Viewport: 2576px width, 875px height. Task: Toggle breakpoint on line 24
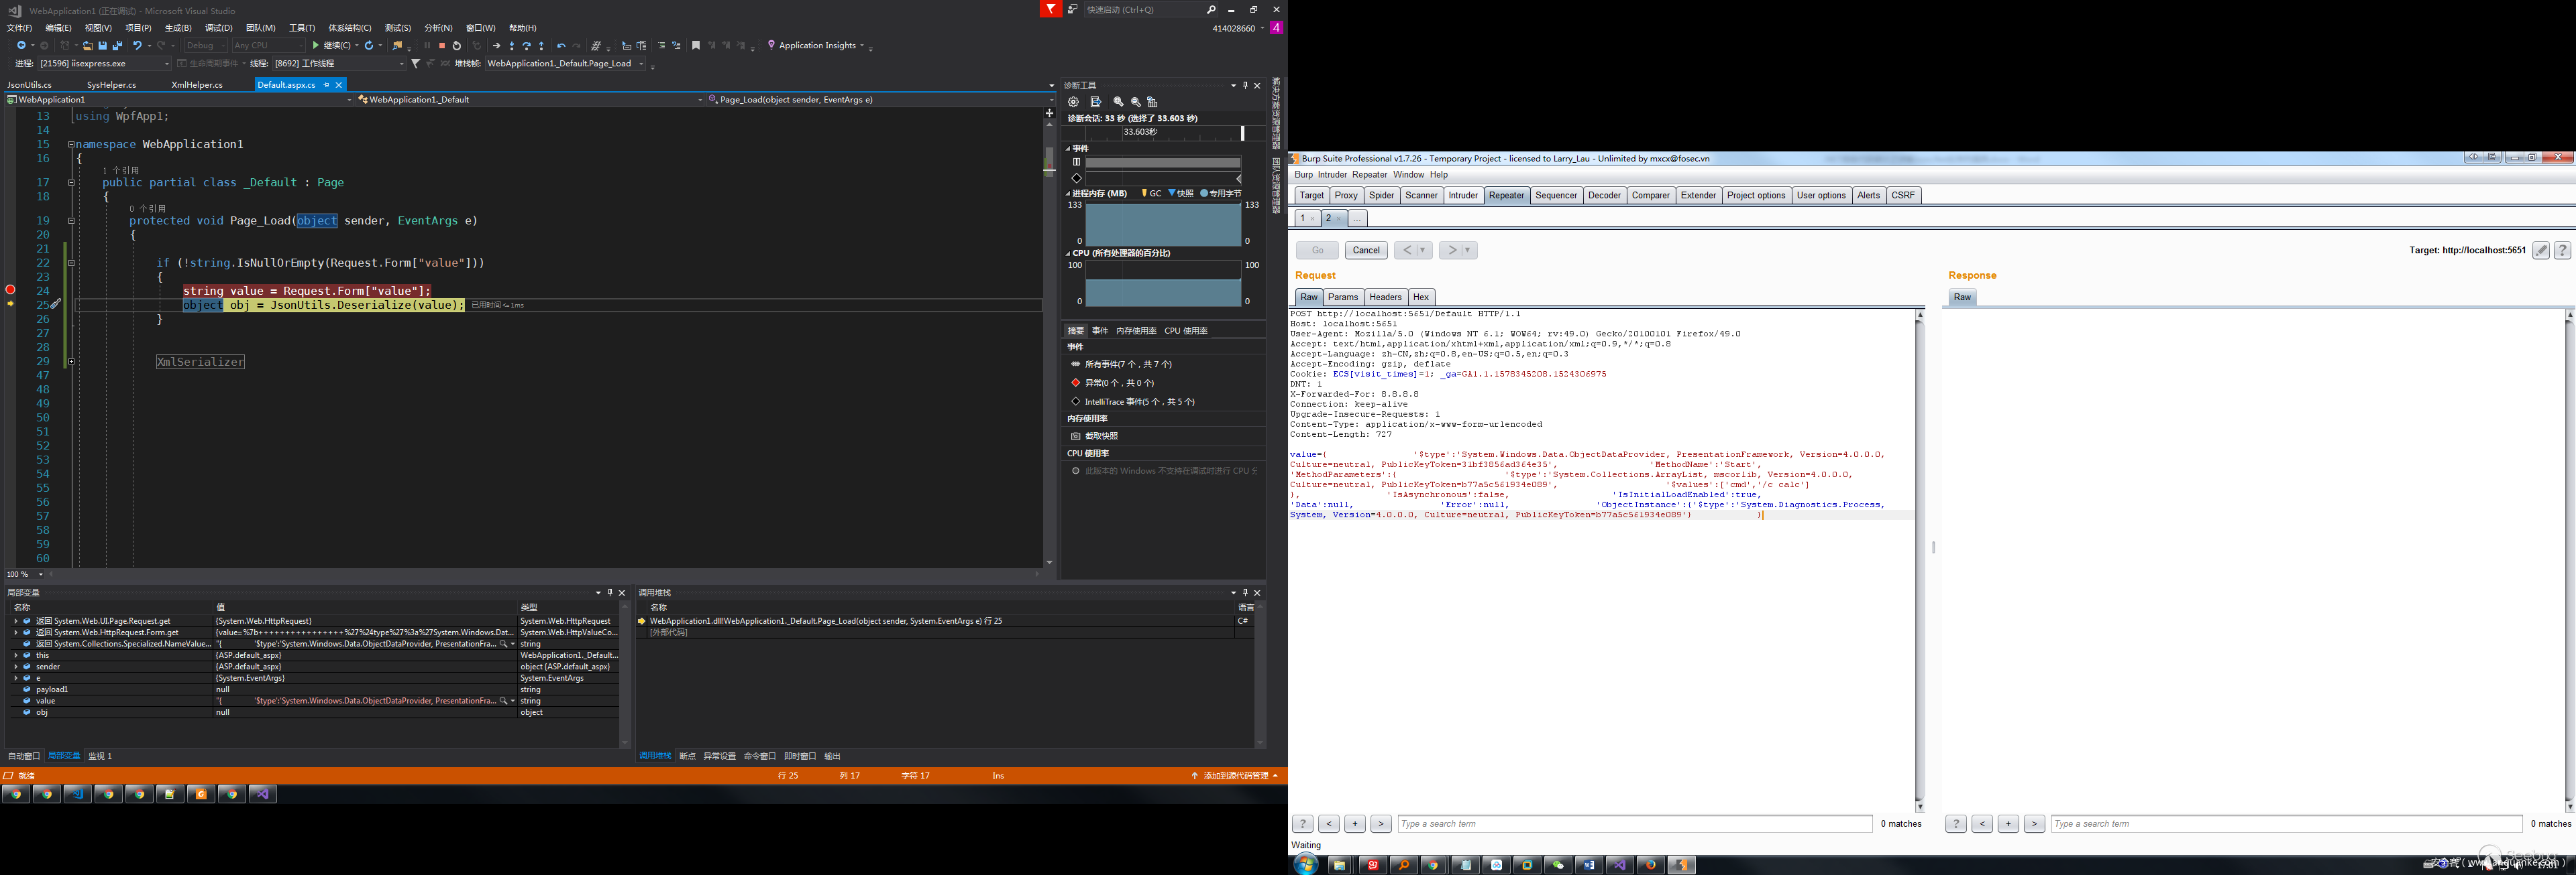[10, 291]
